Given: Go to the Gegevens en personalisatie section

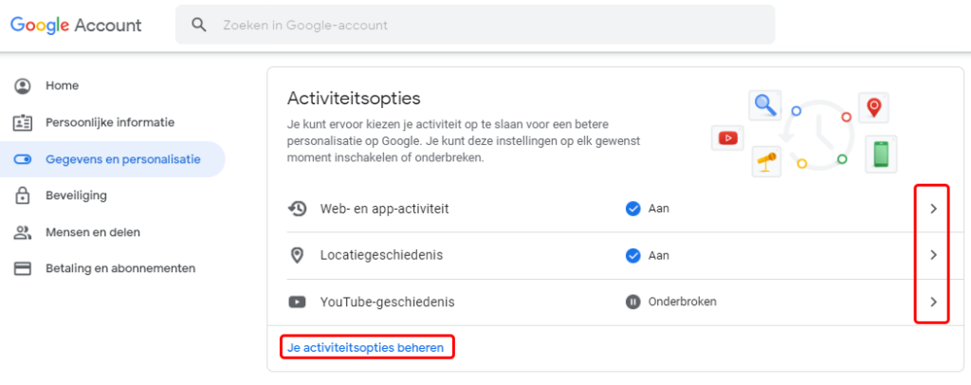Looking at the screenshot, I should (x=122, y=159).
